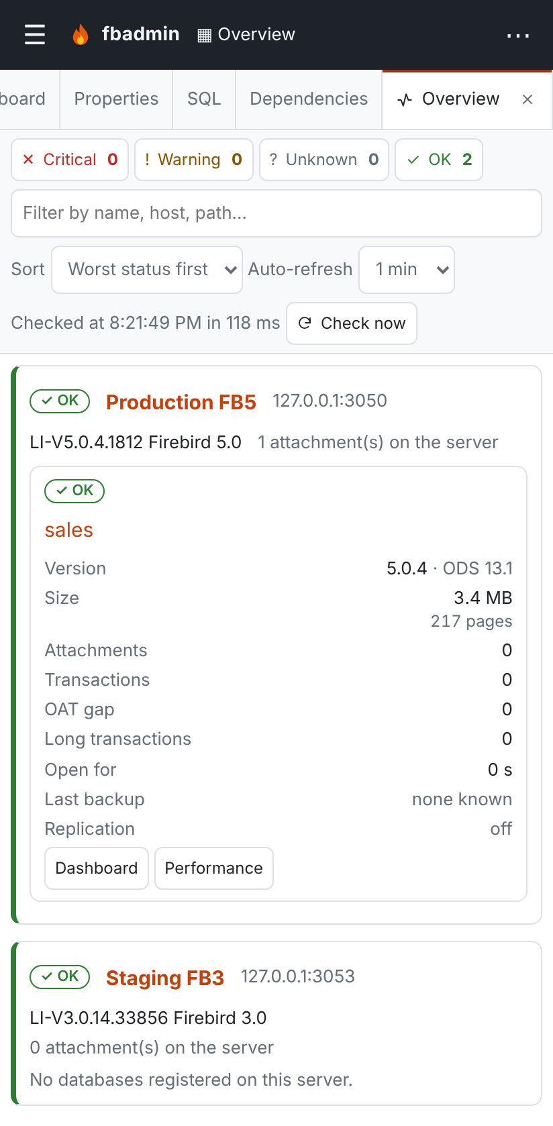
Task: Click the Open for 0 s value
Action: (x=500, y=770)
